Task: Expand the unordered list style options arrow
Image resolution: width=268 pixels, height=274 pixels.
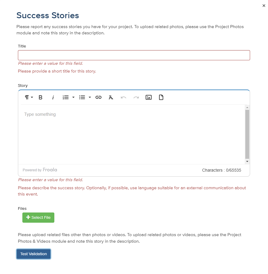Action: [x=90, y=97]
